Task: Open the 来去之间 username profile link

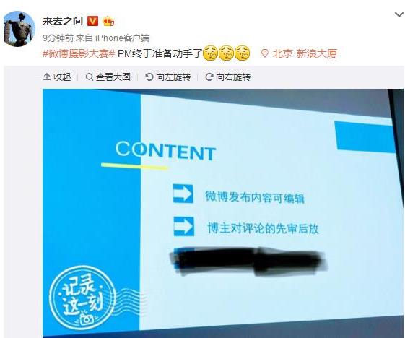Action: (63, 21)
